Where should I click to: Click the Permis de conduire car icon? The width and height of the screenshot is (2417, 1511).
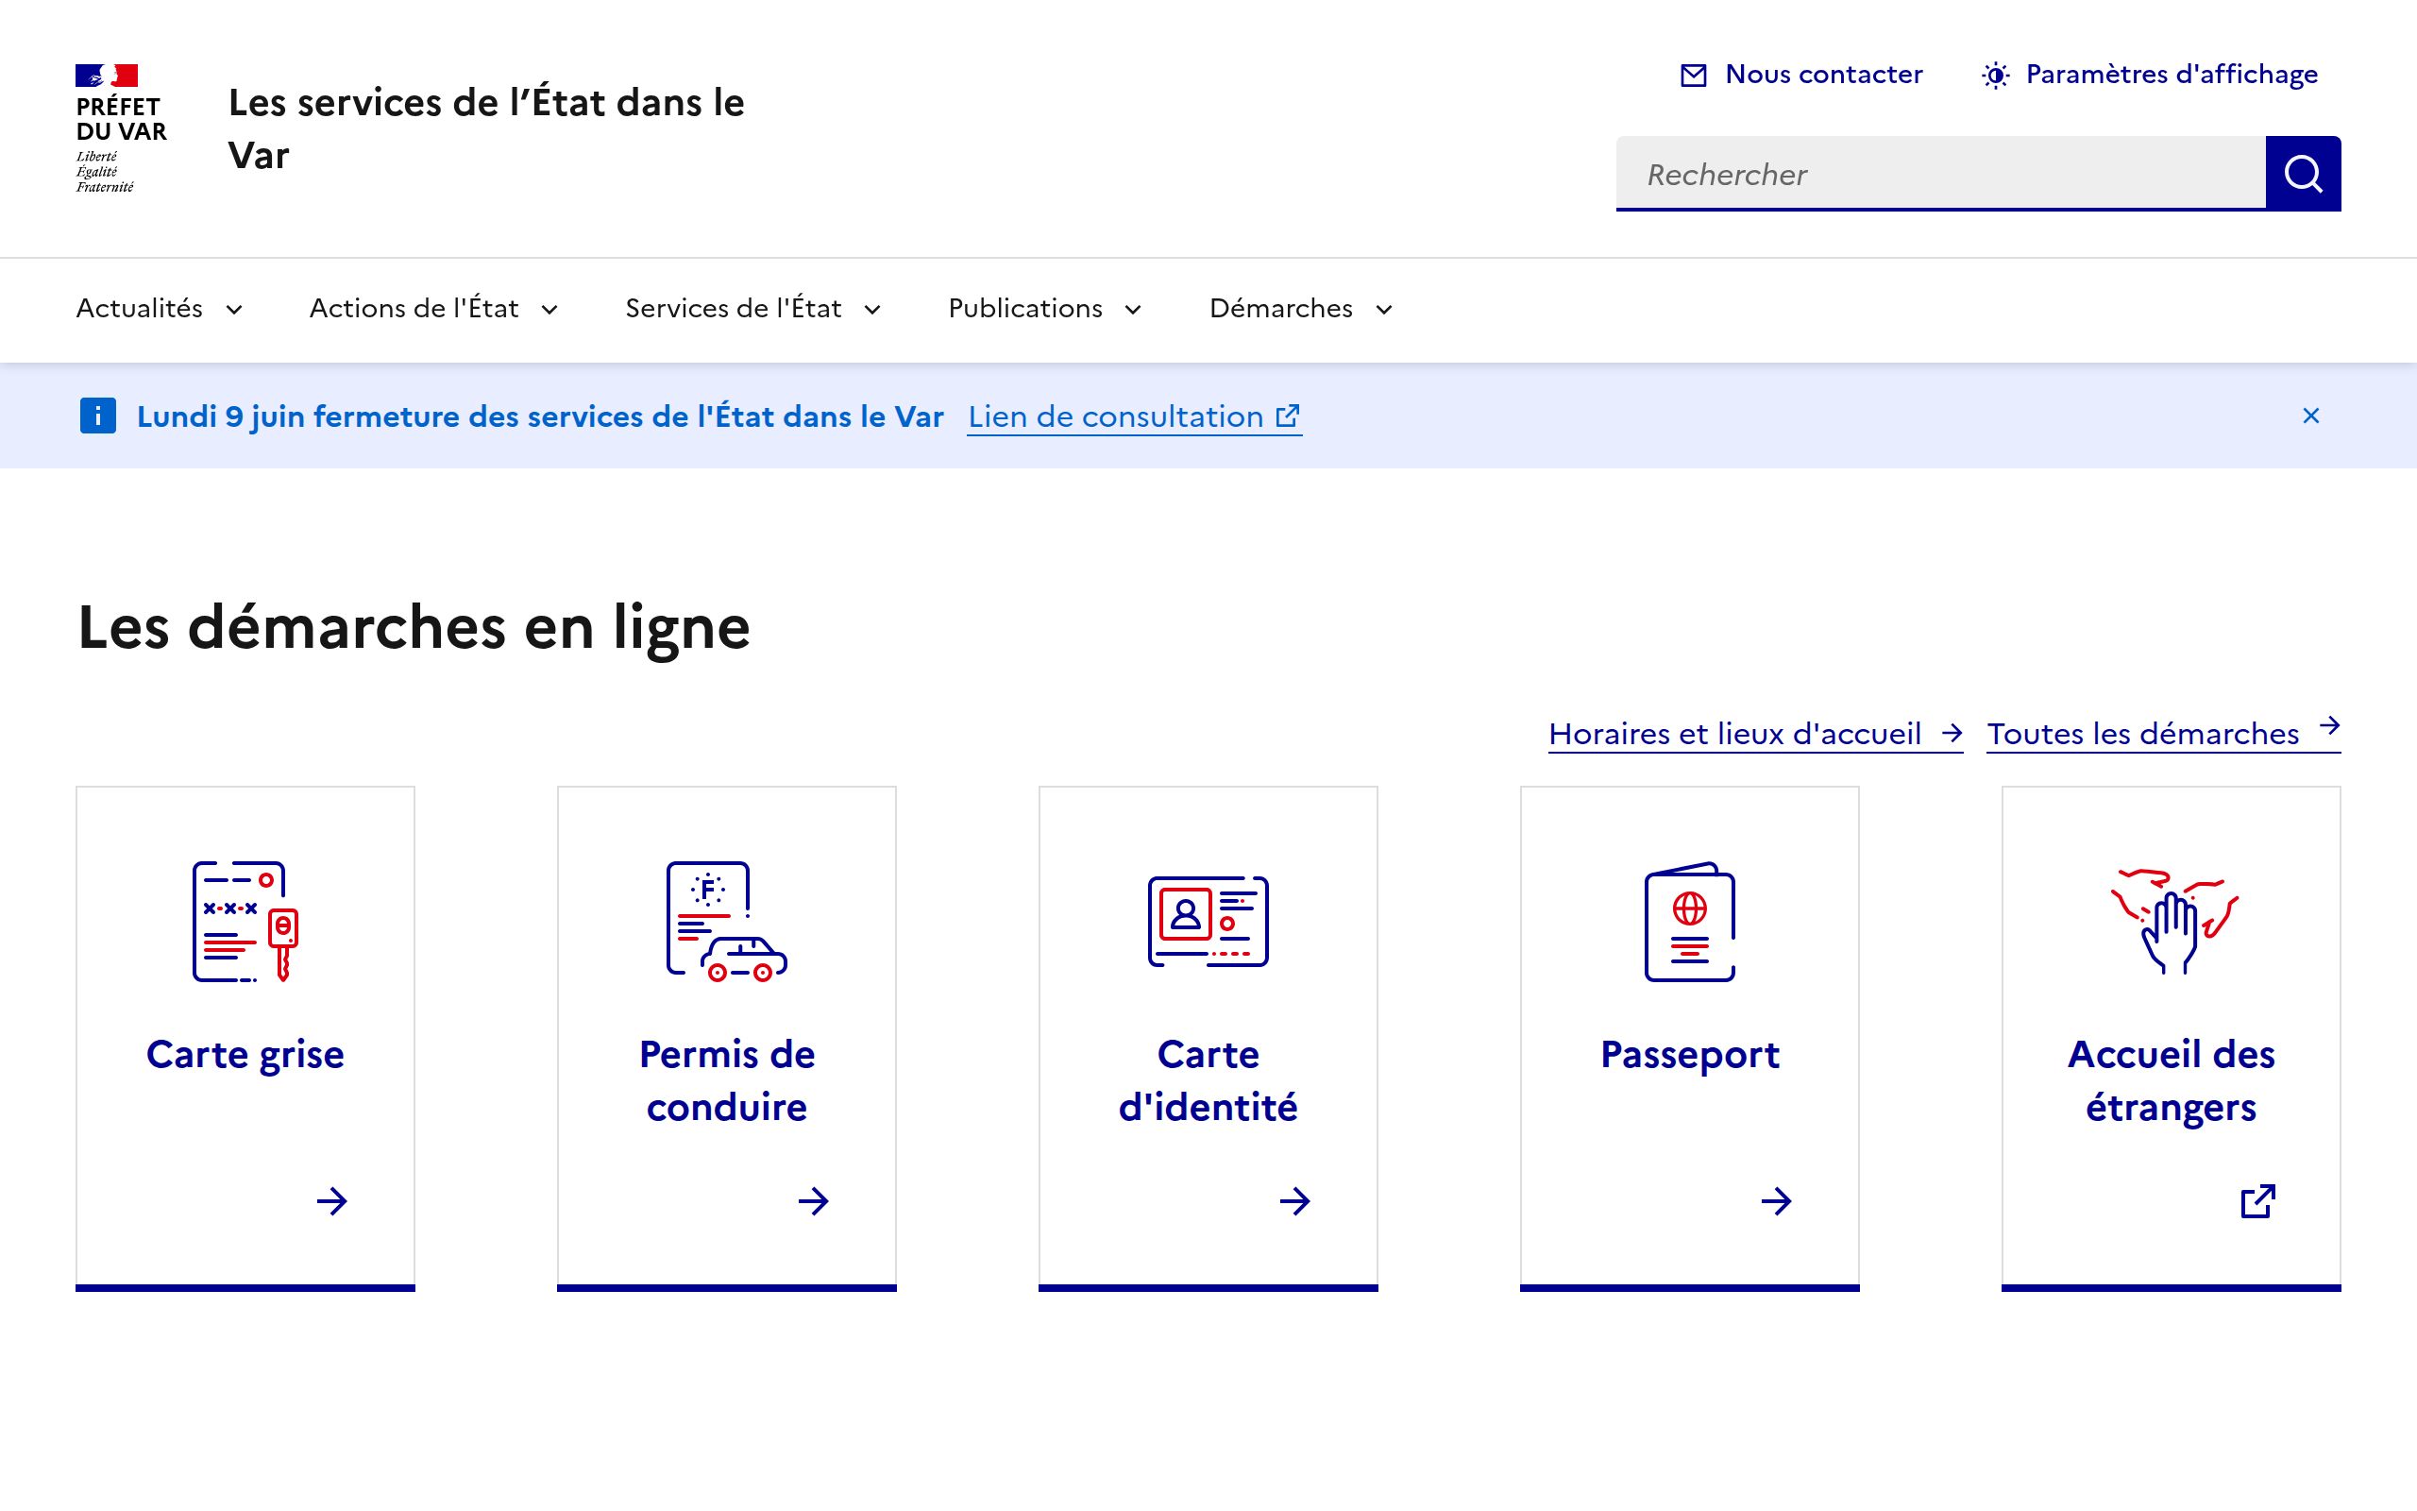(726, 922)
